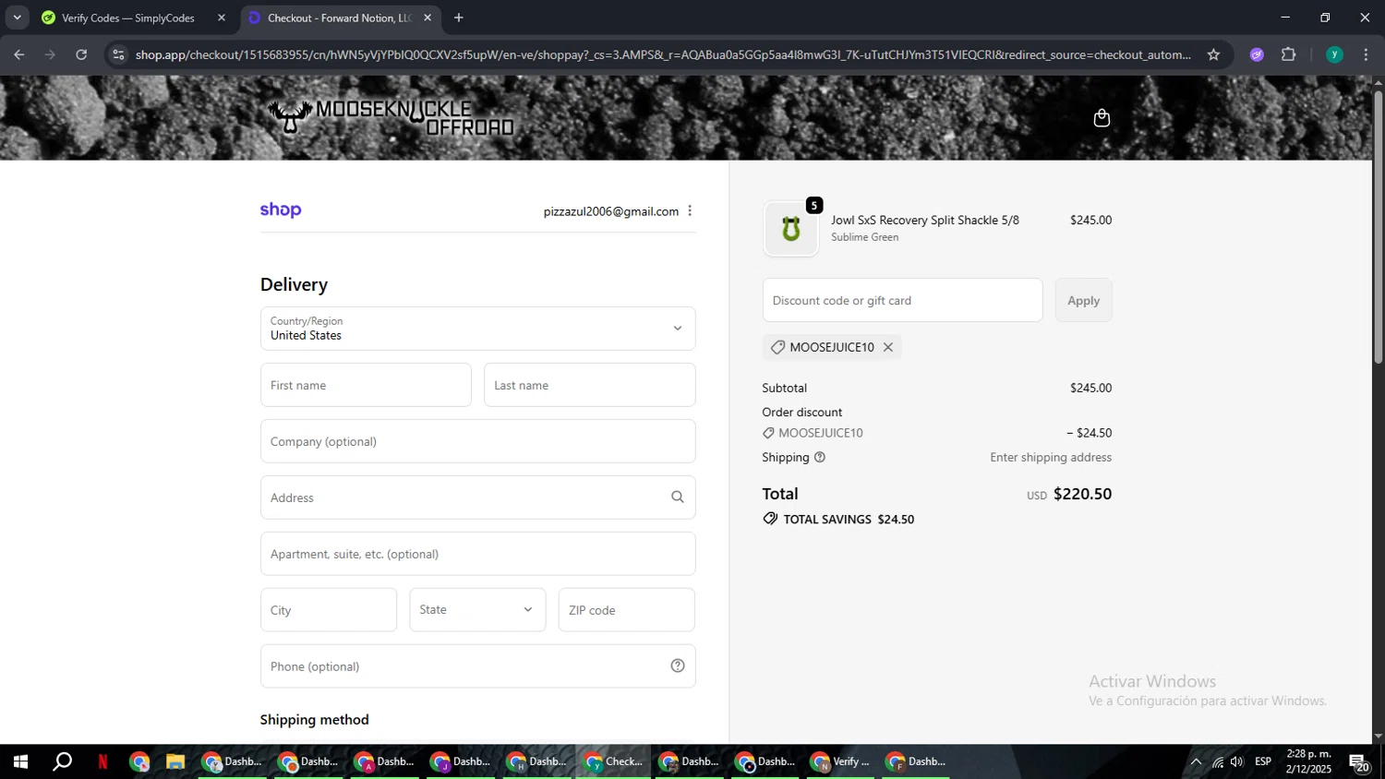Open a new browser tab
The width and height of the screenshot is (1385, 779).
pos(459,18)
